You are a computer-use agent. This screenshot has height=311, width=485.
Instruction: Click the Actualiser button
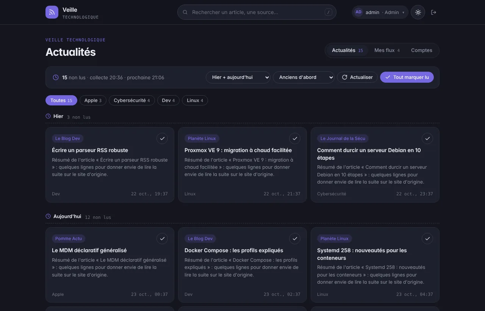[x=357, y=77]
